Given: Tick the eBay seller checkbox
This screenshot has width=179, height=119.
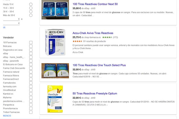Looking at the screenshot, I should [31, 54].
